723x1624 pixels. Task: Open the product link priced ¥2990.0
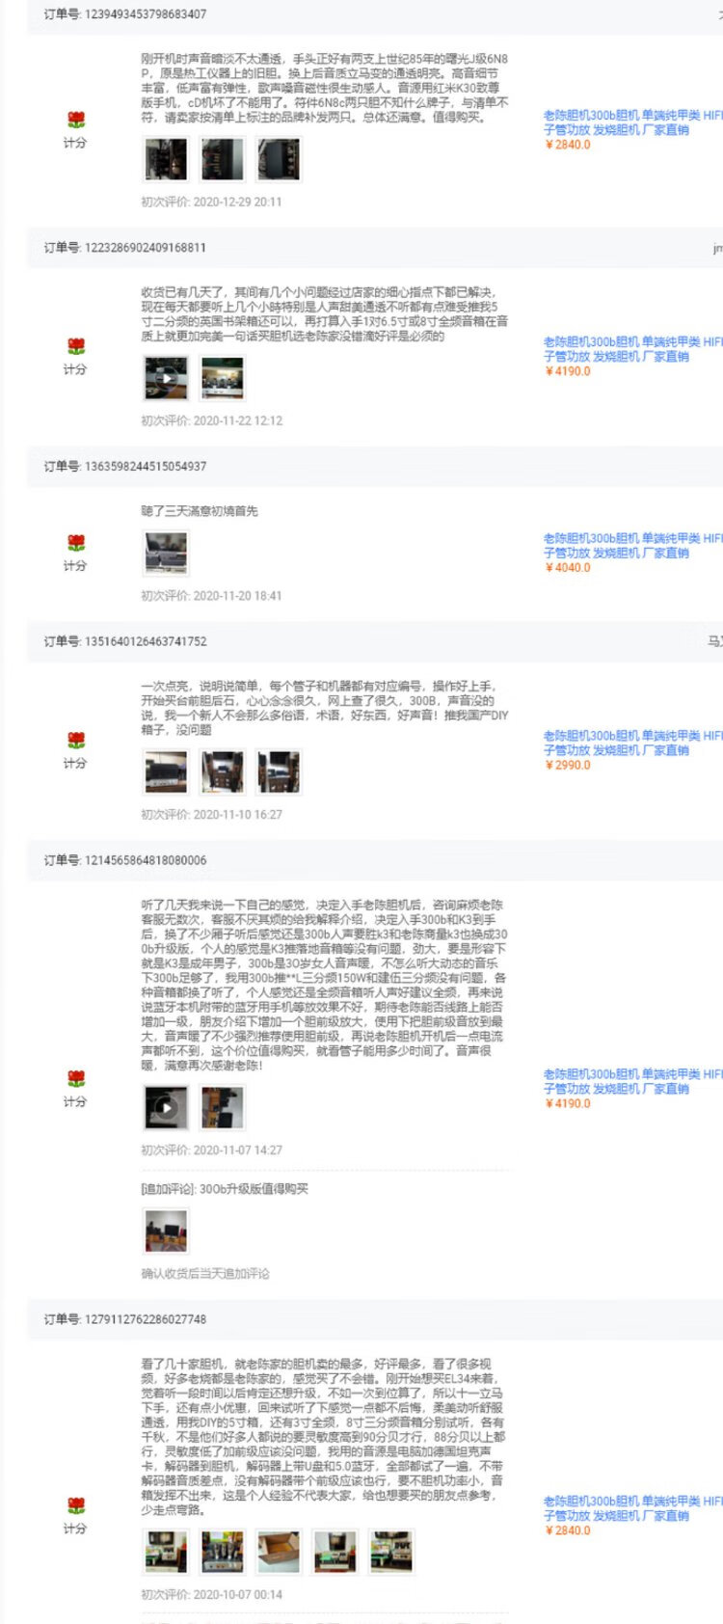point(632,743)
